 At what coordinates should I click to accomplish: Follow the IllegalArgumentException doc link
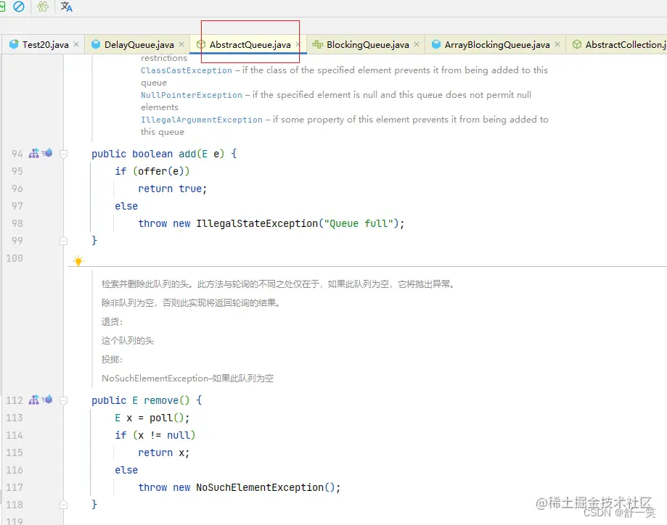pos(202,120)
